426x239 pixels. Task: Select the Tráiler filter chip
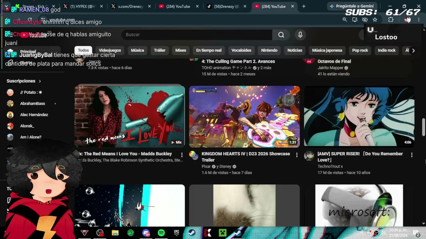[x=160, y=50]
